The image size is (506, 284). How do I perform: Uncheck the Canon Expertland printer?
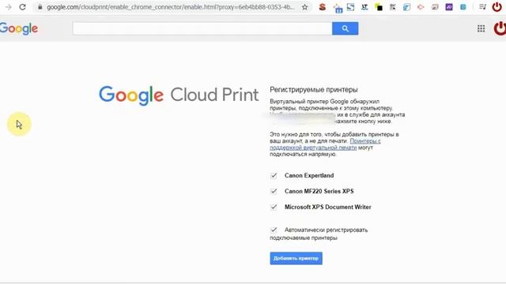coord(274,175)
